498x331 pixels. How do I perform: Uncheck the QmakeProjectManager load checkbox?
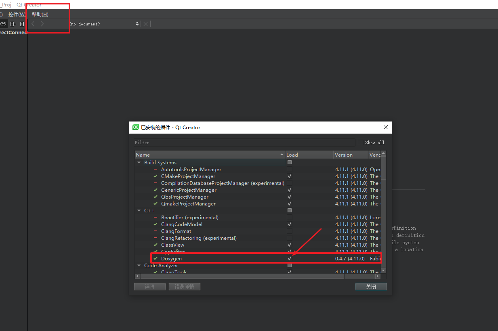point(289,204)
